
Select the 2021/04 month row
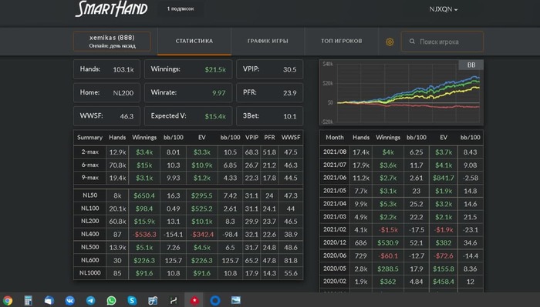(402, 204)
